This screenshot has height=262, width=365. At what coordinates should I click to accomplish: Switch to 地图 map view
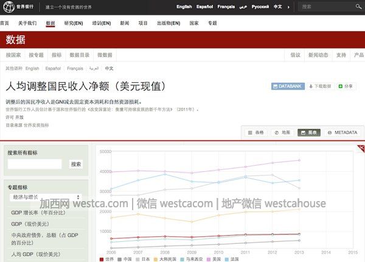tap(282, 133)
